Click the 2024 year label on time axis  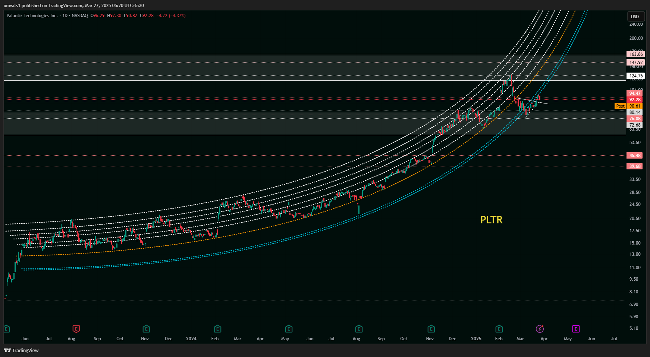coord(191,339)
